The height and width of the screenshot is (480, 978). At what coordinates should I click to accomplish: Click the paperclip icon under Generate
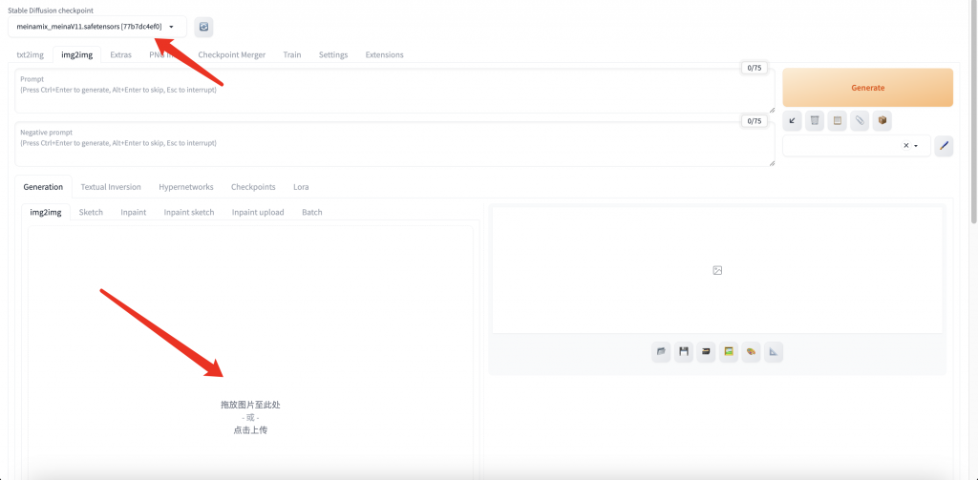[860, 120]
